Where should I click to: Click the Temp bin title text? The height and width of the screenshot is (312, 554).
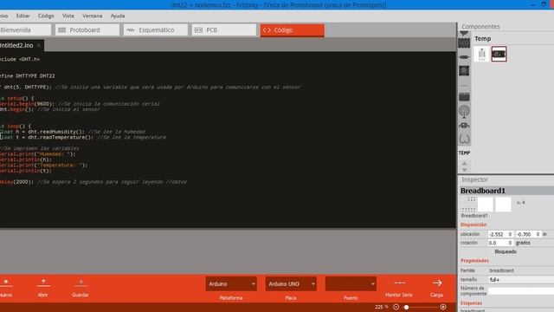coord(483,38)
